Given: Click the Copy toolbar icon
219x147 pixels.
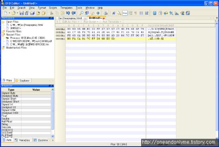Looking at the screenshot, I should click(57, 13).
